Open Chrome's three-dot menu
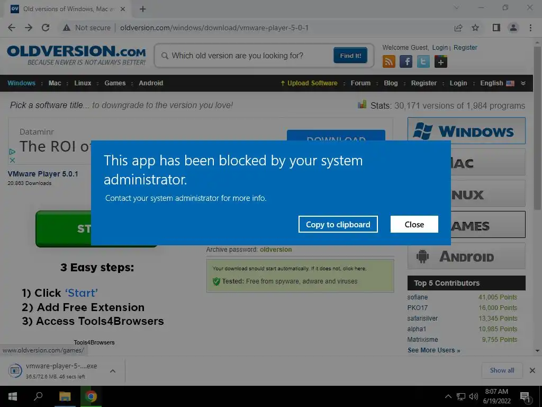 tap(530, 28)
